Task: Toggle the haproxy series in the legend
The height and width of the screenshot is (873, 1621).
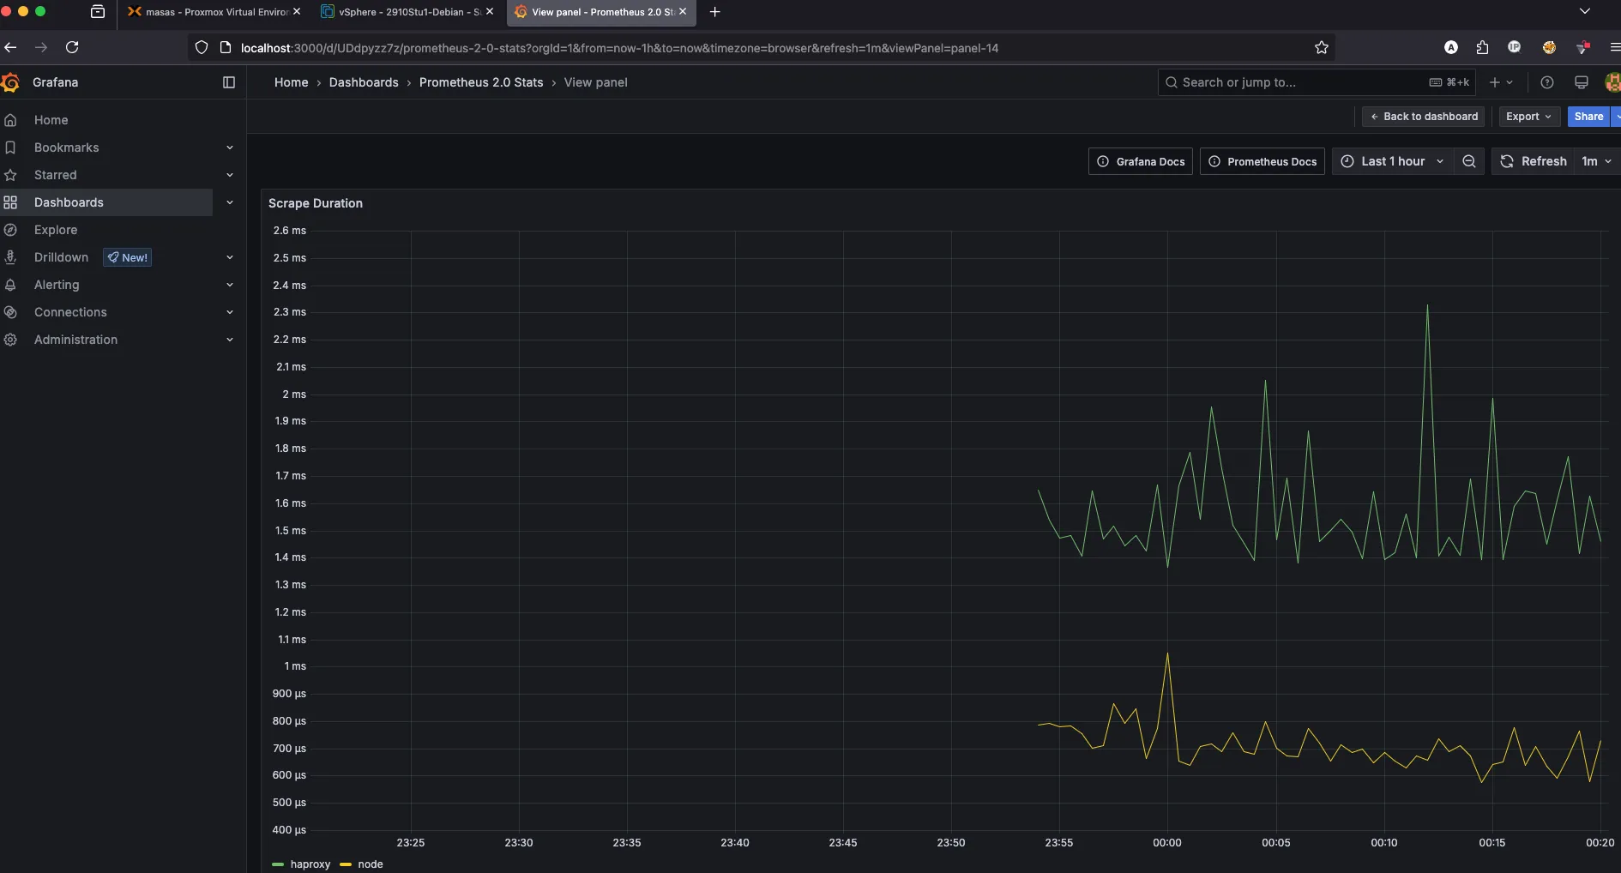Action: 310,864
